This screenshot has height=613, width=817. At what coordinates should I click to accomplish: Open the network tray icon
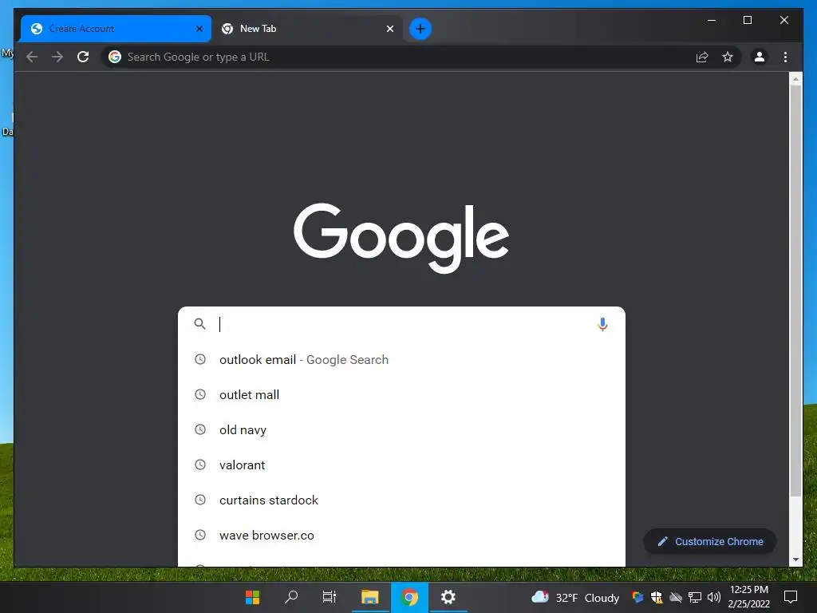[695, 597]
